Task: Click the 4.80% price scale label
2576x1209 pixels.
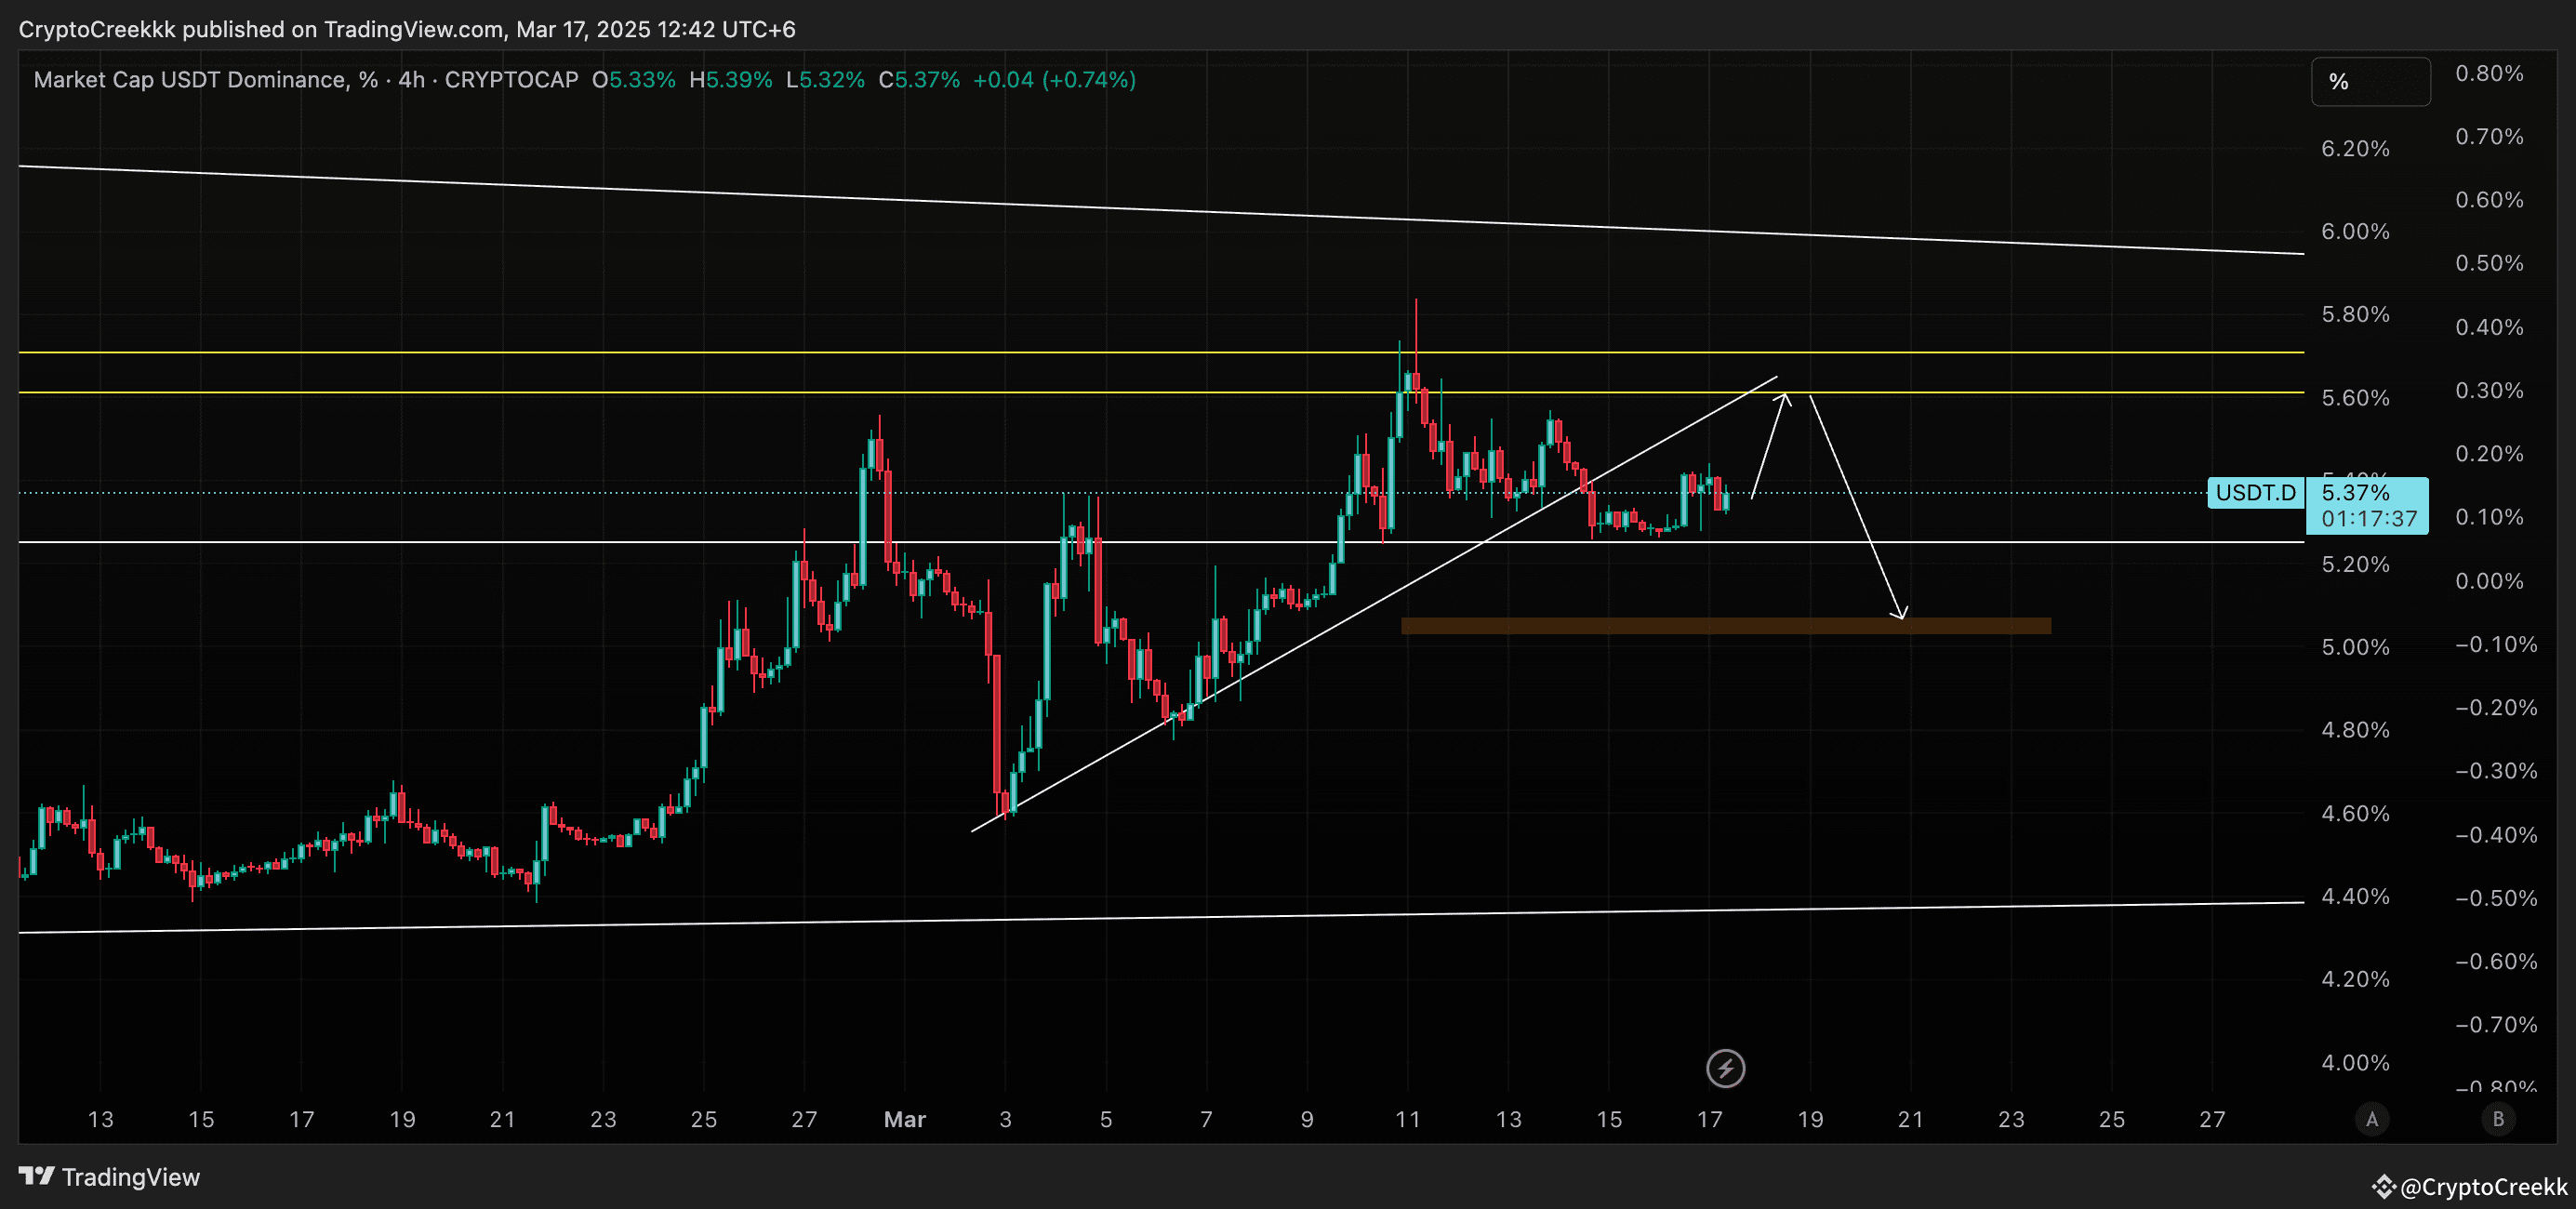Action: coord(2355,730)
